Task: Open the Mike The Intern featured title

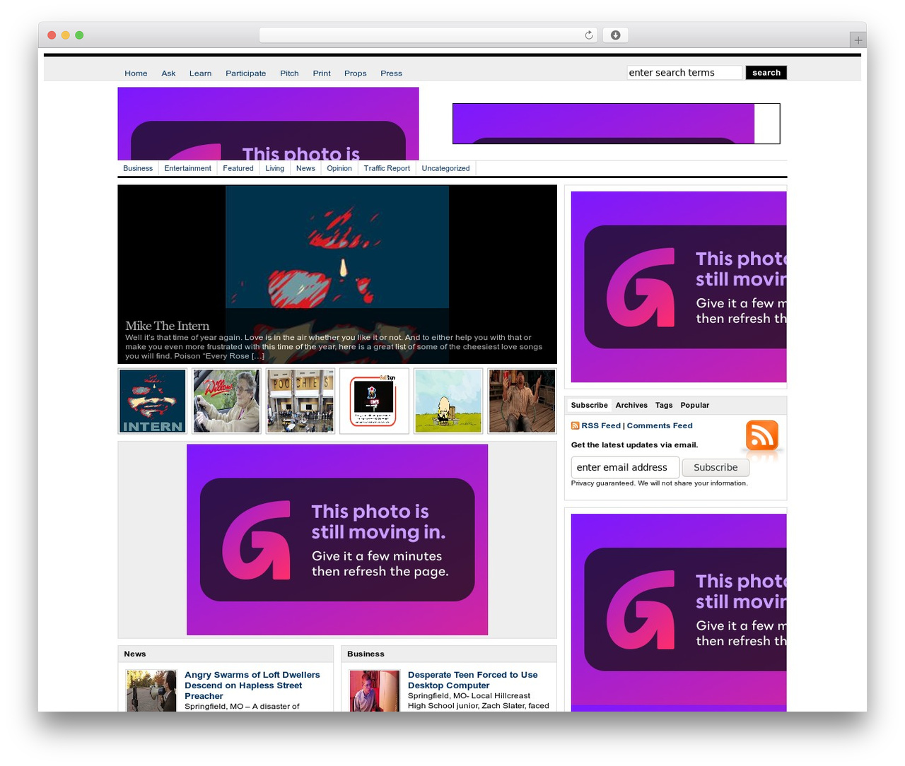Action: [168, 326]
